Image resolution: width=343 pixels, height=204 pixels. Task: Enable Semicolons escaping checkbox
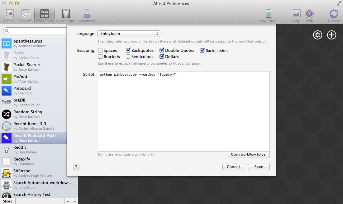pos(128,57)
